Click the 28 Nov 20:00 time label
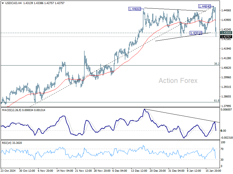 pyautogui.click(x=102, y=171)
